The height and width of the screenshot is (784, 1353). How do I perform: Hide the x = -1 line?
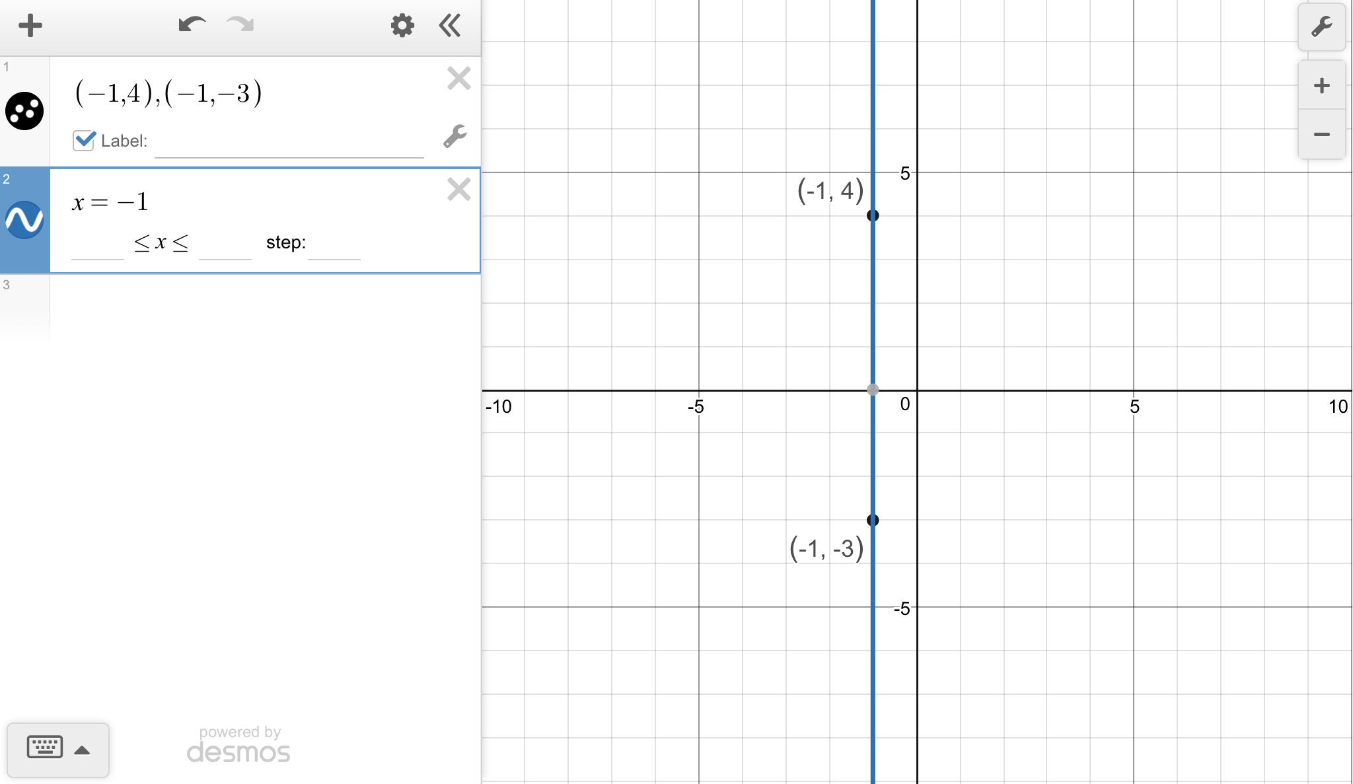pyautogui.click(x=24, y=219)
